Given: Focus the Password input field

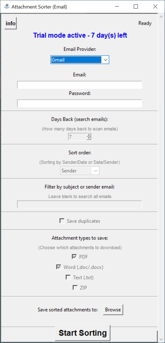Looking at the screenshot, I should pos(79,103).
